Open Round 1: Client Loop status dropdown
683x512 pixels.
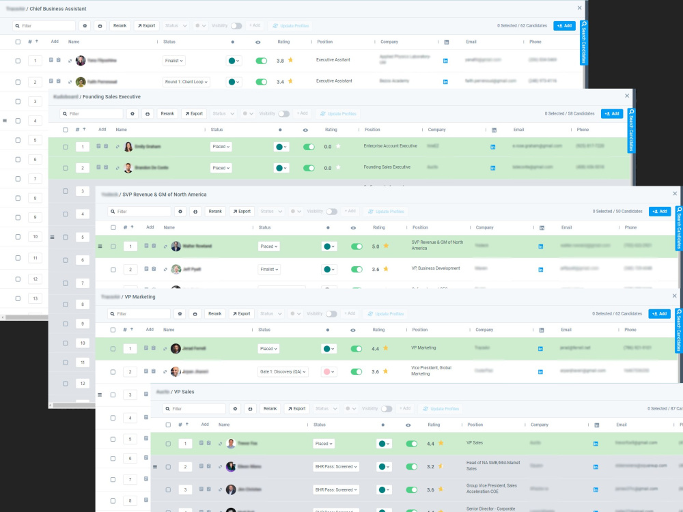pos(186,81)
